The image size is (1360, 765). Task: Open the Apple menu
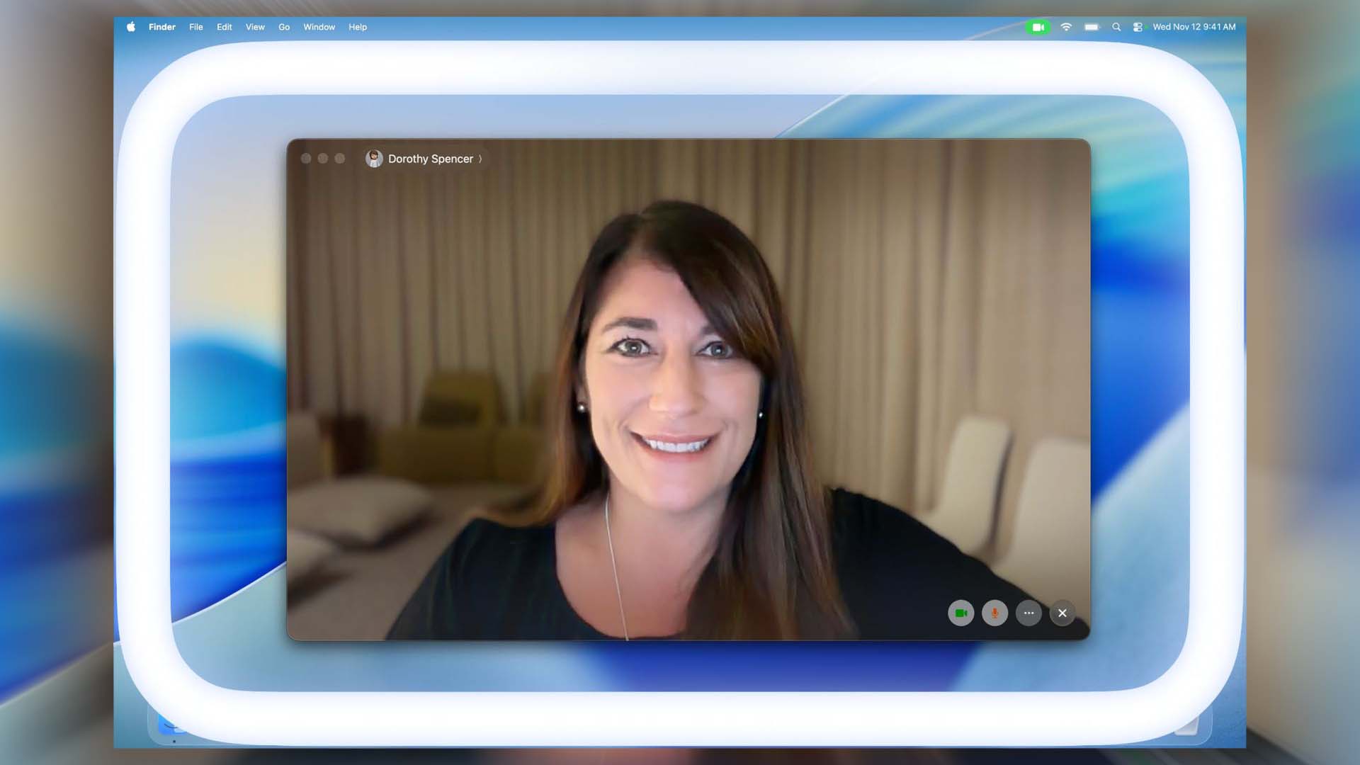131,27
